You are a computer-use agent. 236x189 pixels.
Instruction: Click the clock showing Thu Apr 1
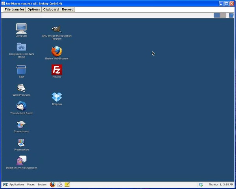click(221, 184)
